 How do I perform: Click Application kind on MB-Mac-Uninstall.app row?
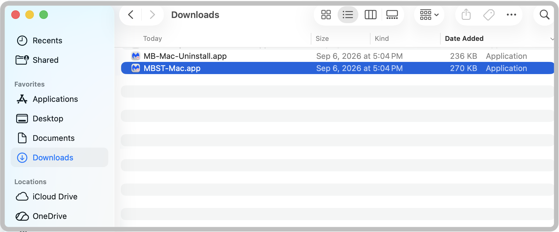click(x=506, y=56)
